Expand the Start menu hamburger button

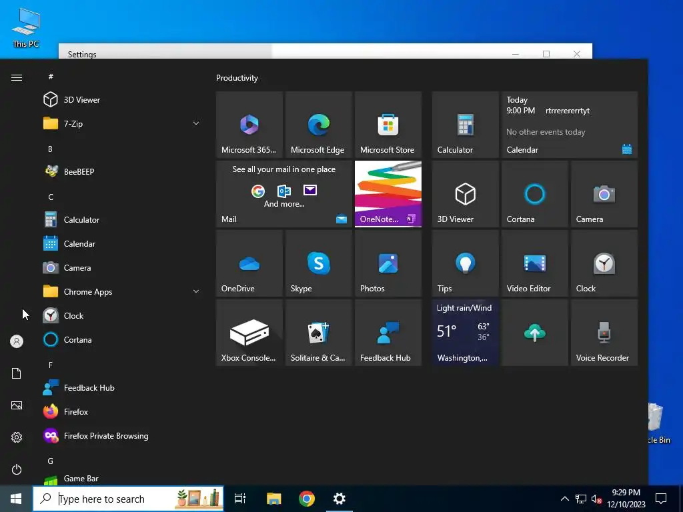pos(17,77)
